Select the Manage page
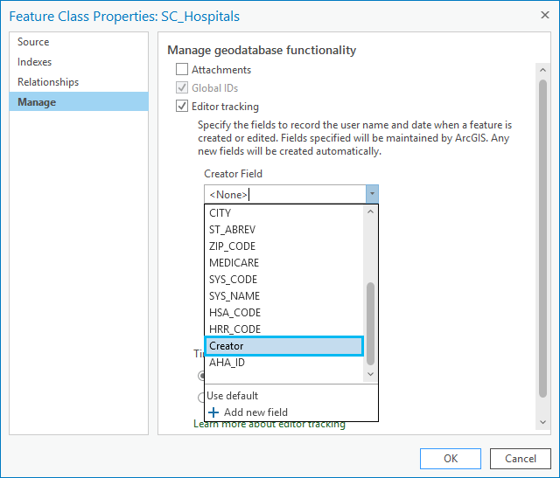The width and height of the screenshot is (560, 478). (37, 102)
